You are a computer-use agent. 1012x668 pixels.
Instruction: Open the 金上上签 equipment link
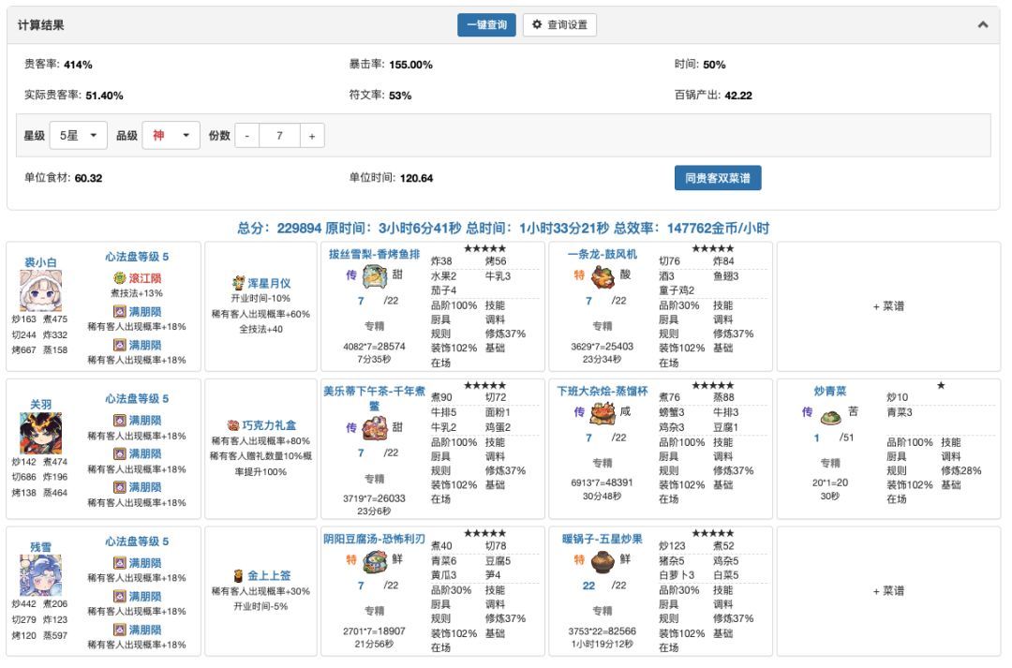click(269, 575)
